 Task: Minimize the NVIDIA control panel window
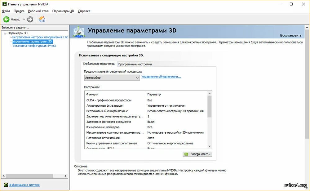click(x=279, y=4)
